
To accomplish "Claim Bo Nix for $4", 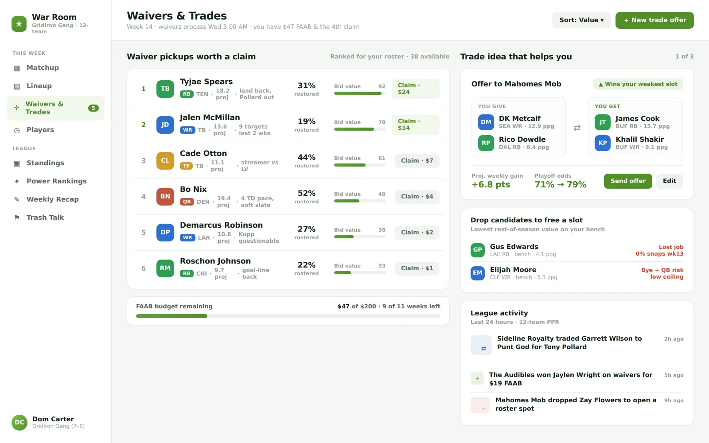I will click(x=417, y=196).
